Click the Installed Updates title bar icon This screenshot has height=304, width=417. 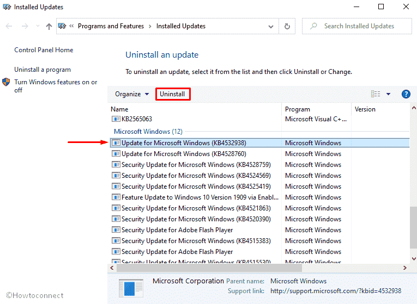click(7, 7)
